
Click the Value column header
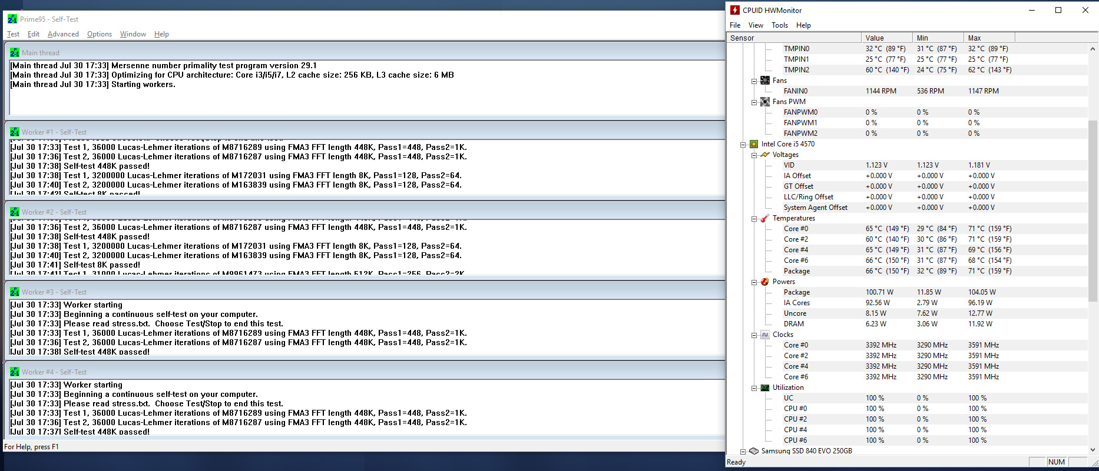click(886, 38)
